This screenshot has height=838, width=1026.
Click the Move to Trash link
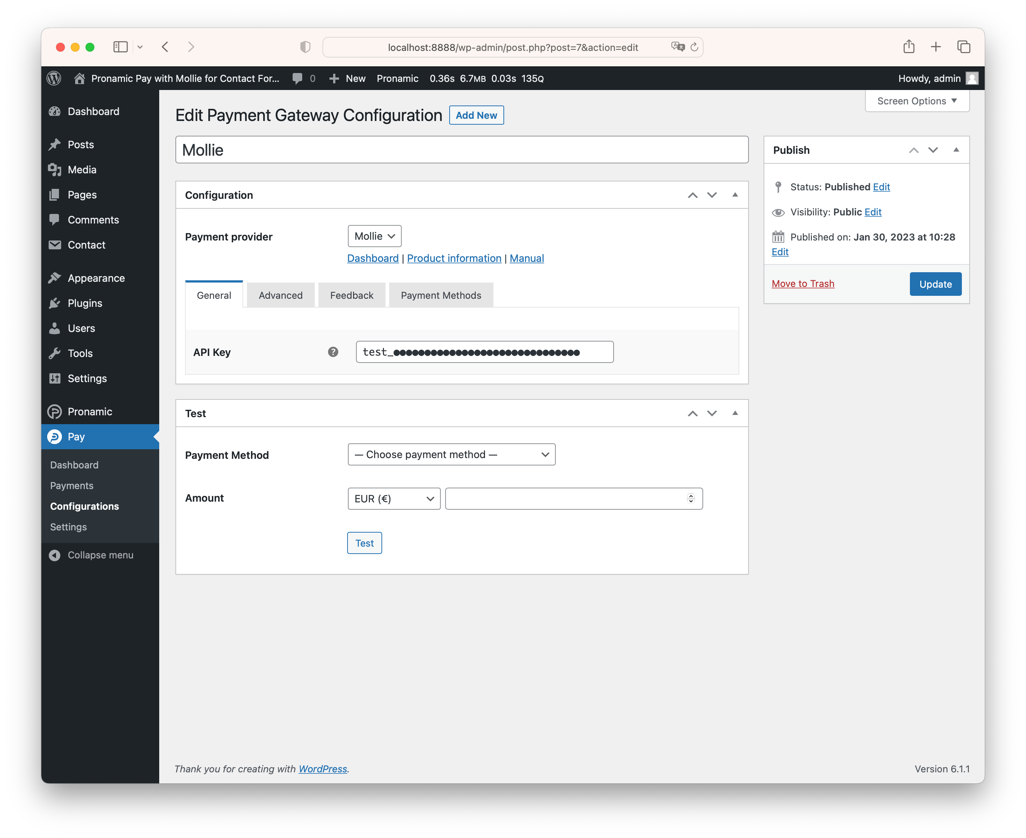coord(803,284)
